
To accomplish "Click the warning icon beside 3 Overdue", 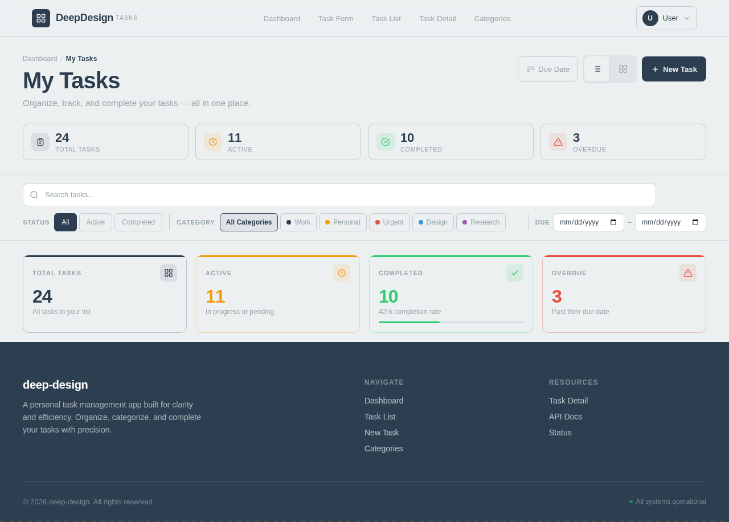I will click(x=558, y=142).
